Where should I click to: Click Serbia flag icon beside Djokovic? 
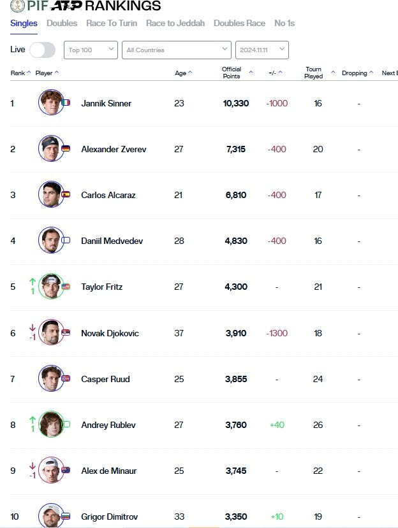click(66, 332)
